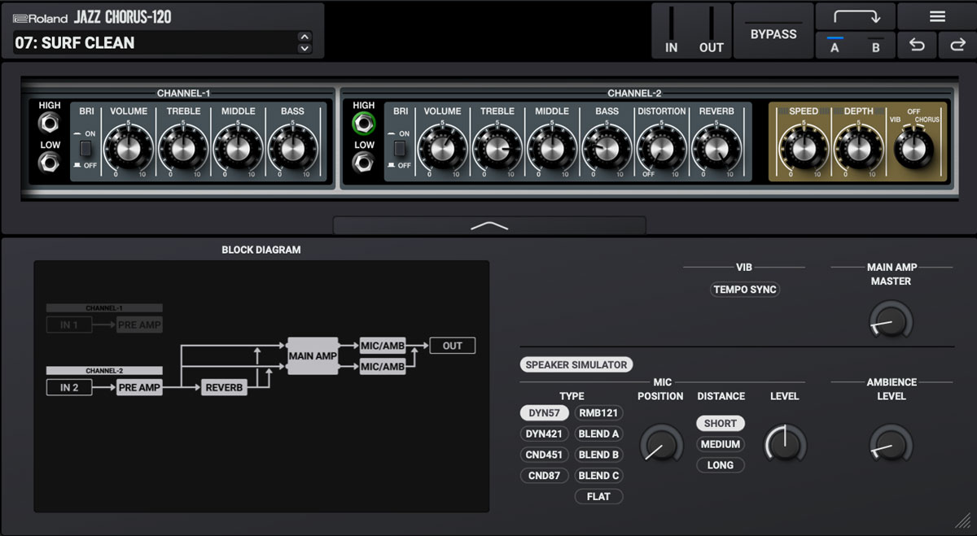Select the previous preset with up arrow
The height and width of the screenshot is (536, 977).
tap(304, 37)
